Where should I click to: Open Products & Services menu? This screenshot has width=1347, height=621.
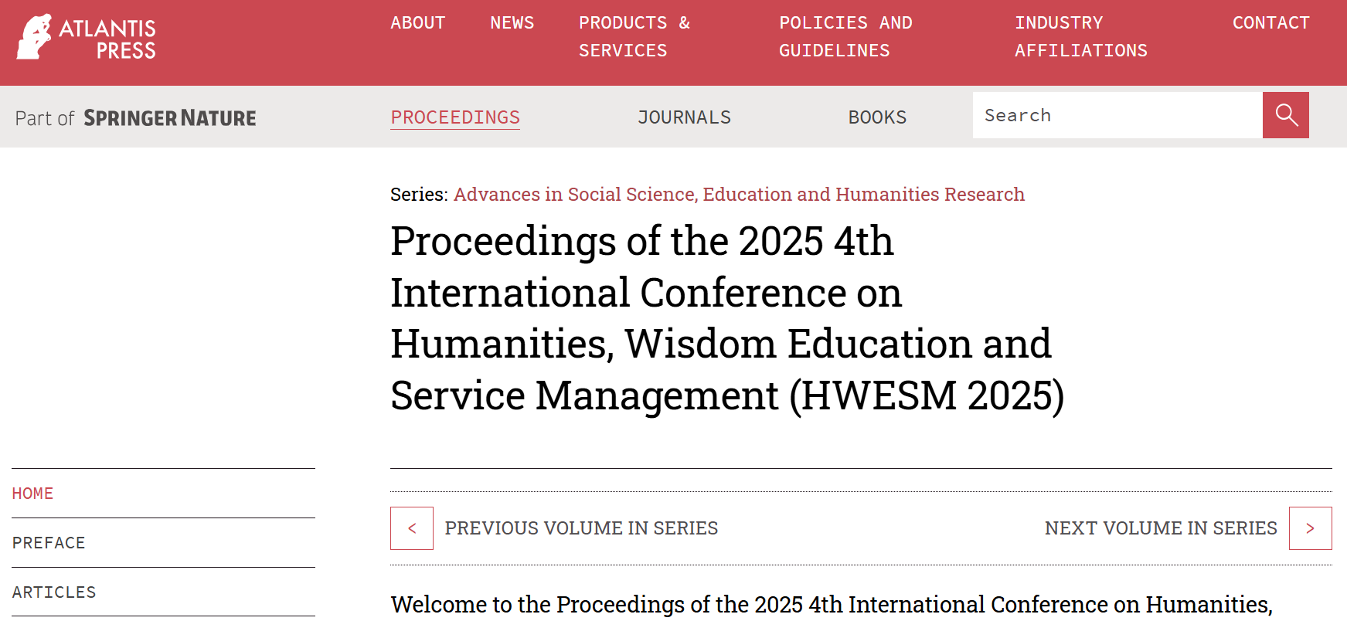click(x=634, y=36)
